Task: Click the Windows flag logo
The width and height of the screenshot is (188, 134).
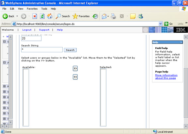Action: point(184,8)
